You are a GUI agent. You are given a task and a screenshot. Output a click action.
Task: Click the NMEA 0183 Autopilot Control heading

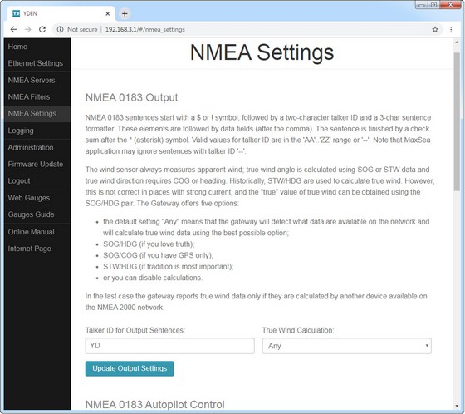click(154, 405)
